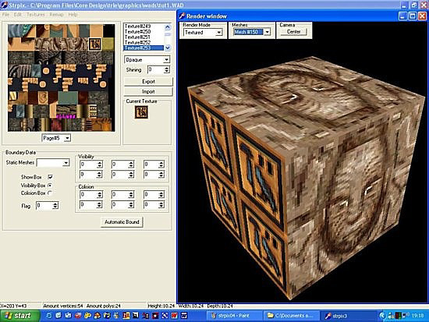Click the Height:10.24 status text
This screenshot has height=322, width=429.
(161, 306)
